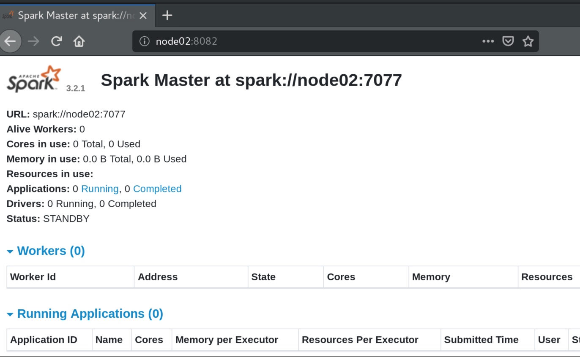Sort workers by Cores column

[366, 277]
